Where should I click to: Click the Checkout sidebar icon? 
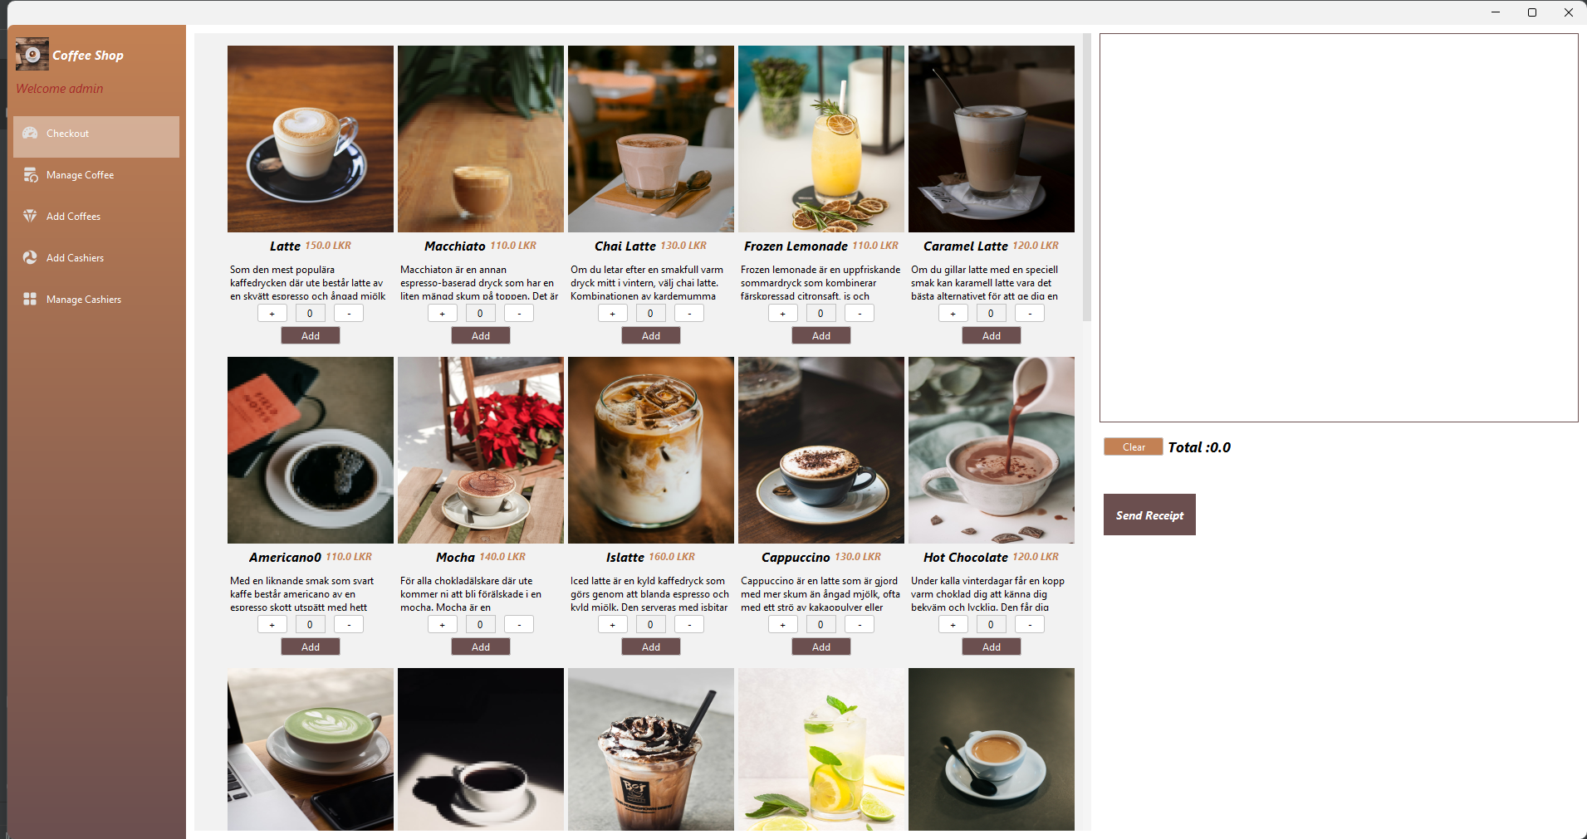(x=30, y=133)
